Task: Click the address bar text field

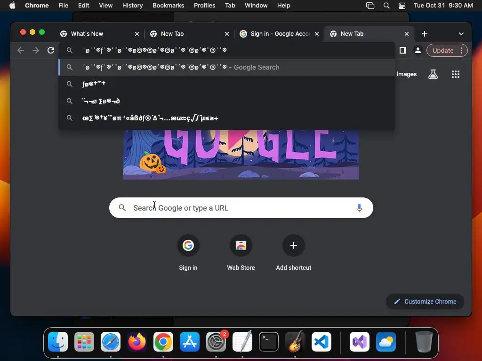Action: coord(227,50)
